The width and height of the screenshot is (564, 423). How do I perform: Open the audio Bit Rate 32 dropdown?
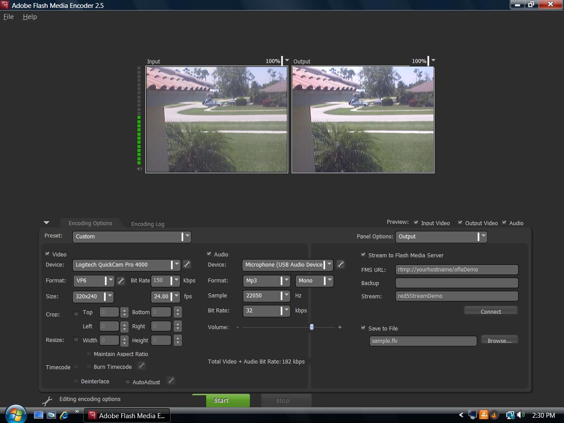267,311
